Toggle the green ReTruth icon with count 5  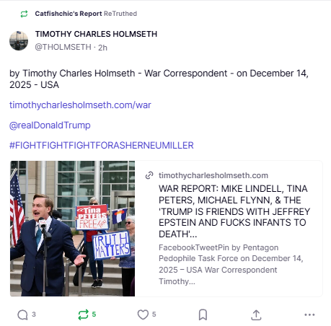point(83,314)
